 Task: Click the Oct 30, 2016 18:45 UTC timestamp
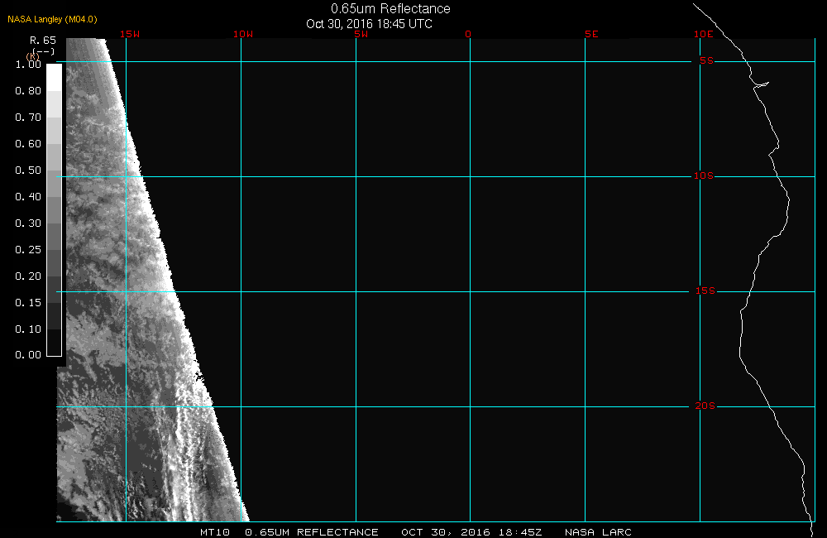pyautogui.click(x=369, y=24)
